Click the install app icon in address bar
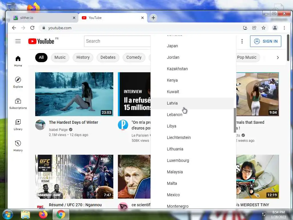 (x=245, y=28)
